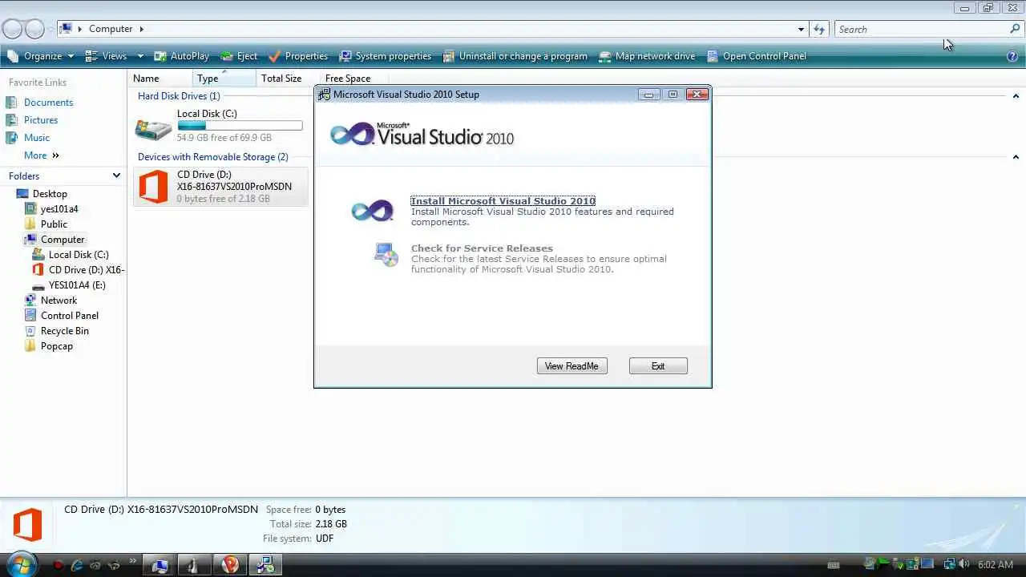Click Eject in the toolbar
Image resolution: width=1026 pixels, height=577 pixels.
pos(239,56)
